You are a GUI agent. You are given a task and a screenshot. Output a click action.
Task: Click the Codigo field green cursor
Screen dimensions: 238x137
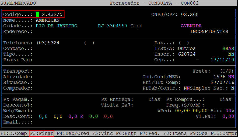pyautogui.click(x=37, y=14)
